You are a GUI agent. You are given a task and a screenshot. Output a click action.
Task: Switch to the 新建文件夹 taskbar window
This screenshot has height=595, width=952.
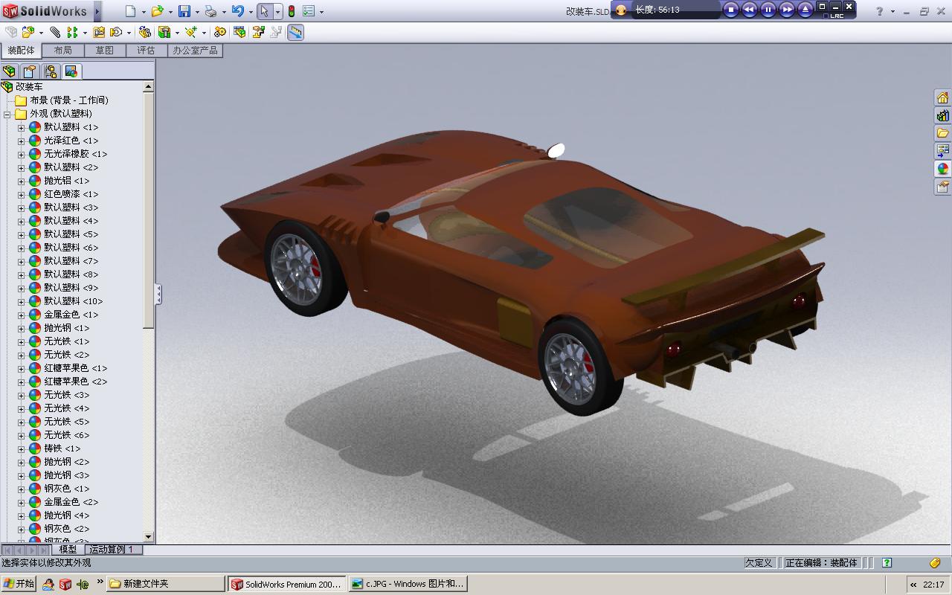pos(166,584)
